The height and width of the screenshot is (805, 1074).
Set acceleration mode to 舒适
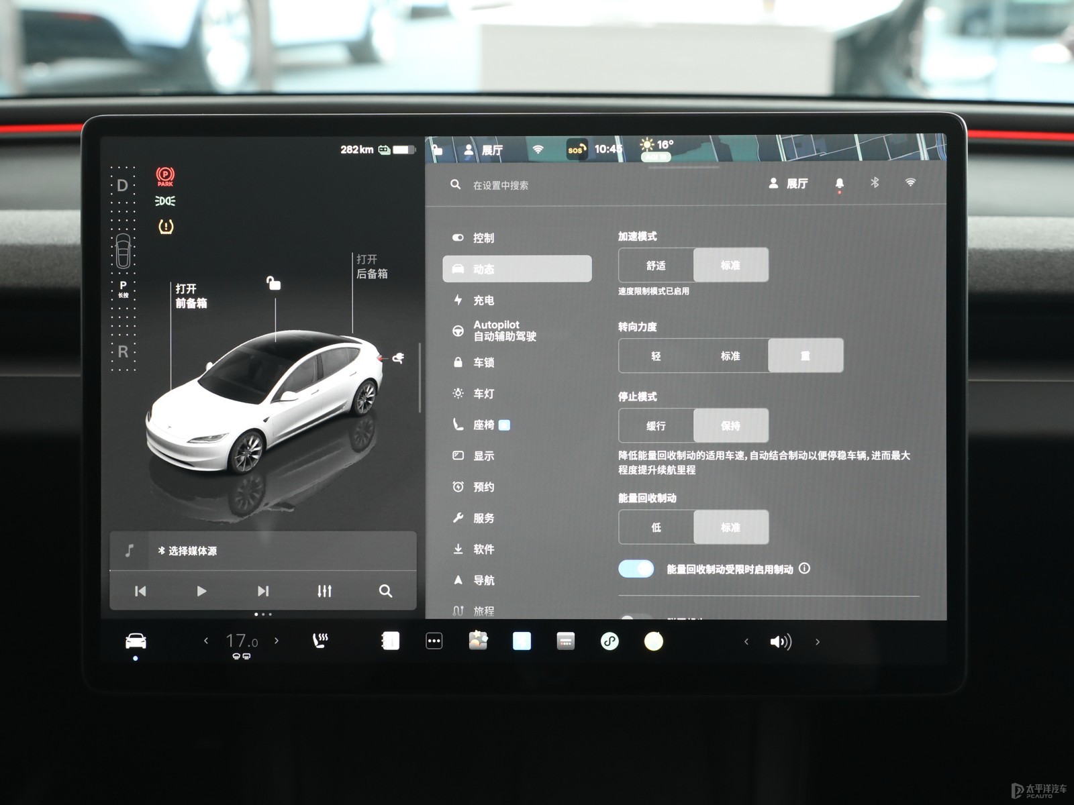656,266
